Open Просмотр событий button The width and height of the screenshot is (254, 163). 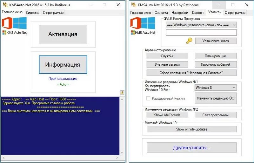coord(216,64)
